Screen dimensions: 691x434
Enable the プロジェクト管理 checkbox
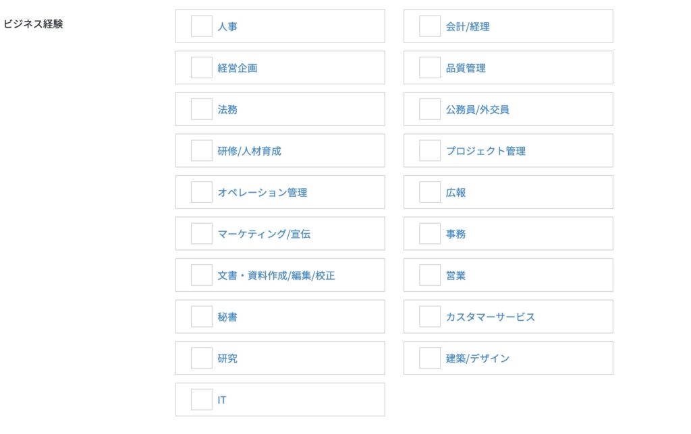pos(429,151)
